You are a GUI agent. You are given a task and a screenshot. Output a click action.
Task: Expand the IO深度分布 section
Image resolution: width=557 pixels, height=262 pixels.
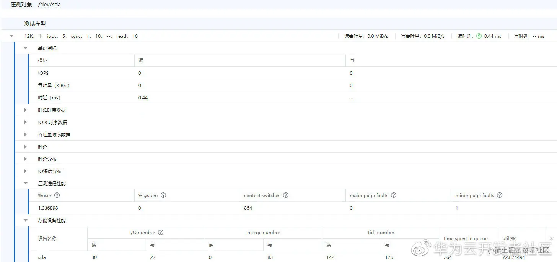tap(25, 171)
